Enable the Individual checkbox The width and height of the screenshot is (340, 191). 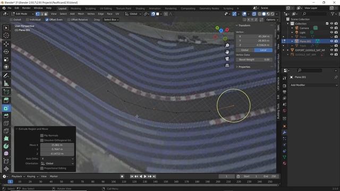[x=27, y=20]
